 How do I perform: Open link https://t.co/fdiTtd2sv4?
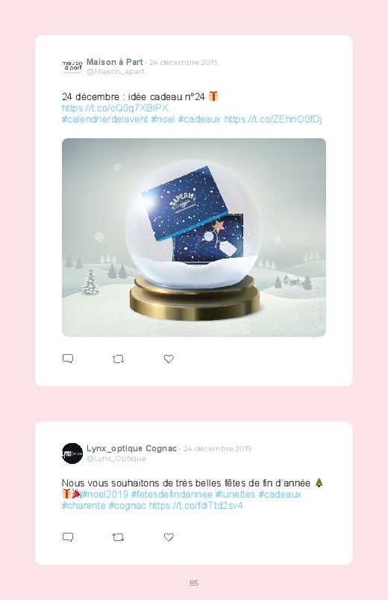[195, 506]
